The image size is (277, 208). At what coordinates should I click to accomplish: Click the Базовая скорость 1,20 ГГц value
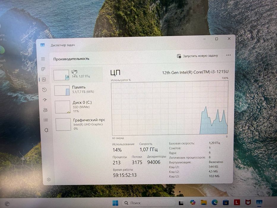[x=214, y=143]
